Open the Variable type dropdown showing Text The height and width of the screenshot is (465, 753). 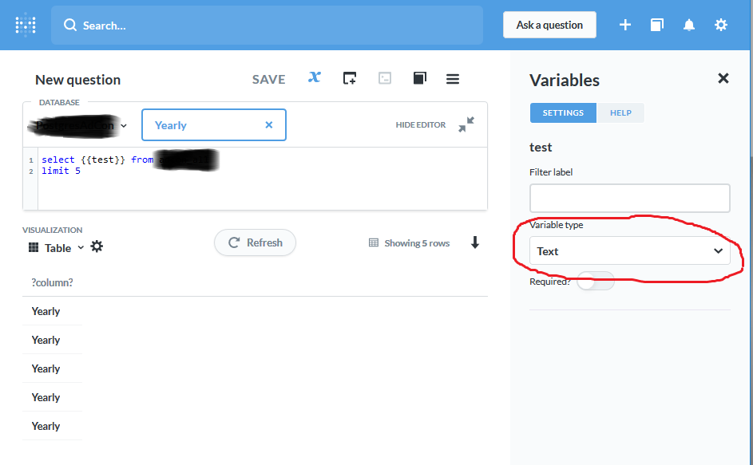629,250
